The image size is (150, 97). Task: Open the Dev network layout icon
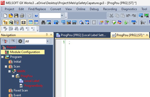pyautogui.click(x=74, y=22)
